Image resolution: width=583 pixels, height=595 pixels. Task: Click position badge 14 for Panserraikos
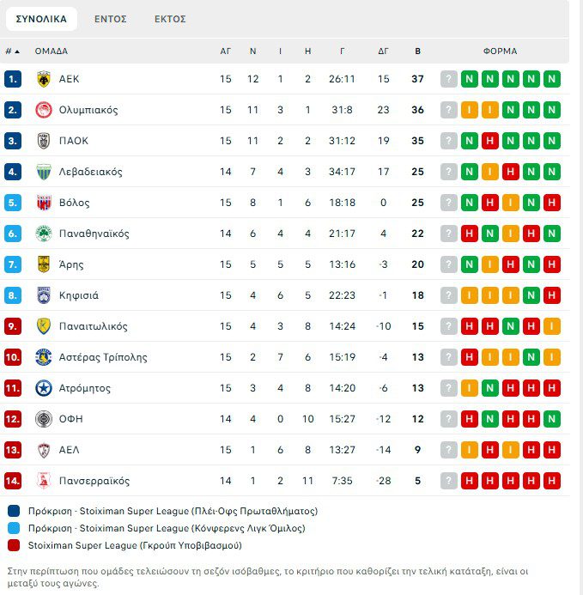click(x=13, y=481)
